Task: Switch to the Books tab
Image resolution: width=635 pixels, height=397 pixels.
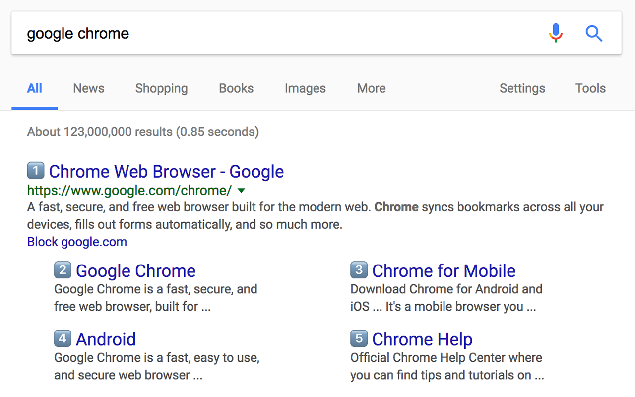Action: tap(236, 88)
